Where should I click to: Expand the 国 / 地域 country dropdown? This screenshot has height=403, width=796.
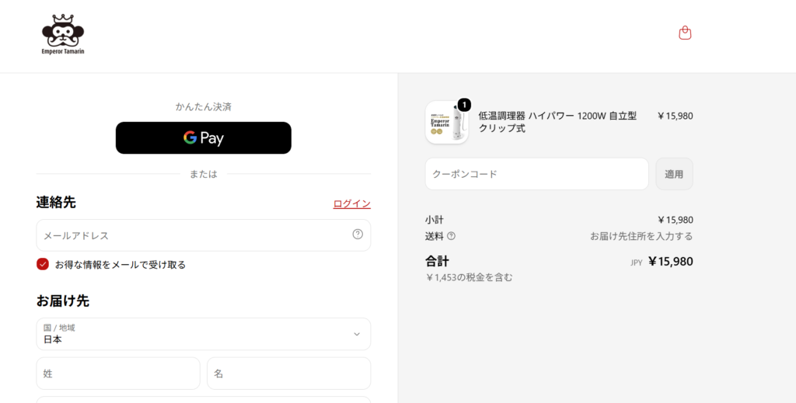[x=204, y=334]
